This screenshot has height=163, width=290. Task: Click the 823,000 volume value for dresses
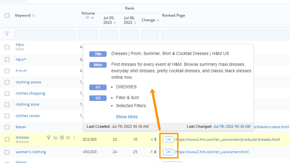90,139
